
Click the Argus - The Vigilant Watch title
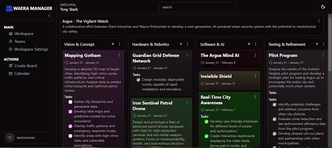(x=85, y=21)
